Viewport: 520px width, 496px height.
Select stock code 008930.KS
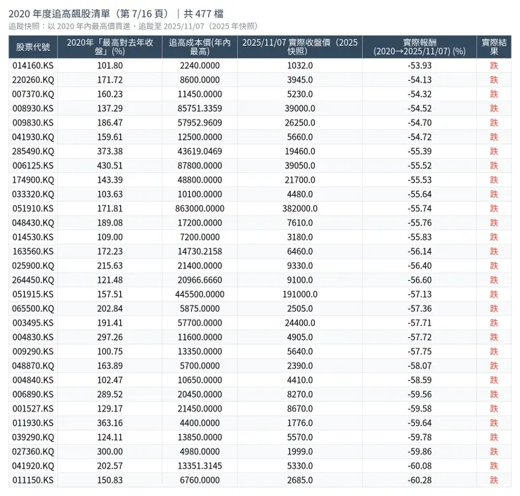point(33,108)
